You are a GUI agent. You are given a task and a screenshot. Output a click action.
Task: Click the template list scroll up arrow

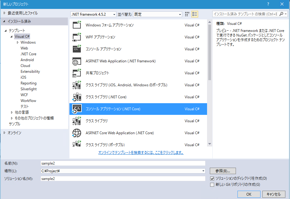pos(210,22)
